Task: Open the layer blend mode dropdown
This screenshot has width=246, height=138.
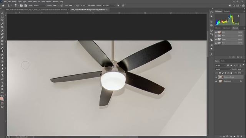Action: (223, 69)
